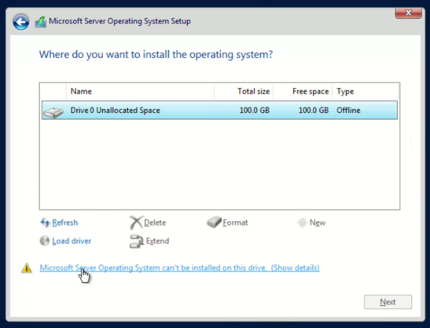Click the Total size column header

[x=254, y=91]
